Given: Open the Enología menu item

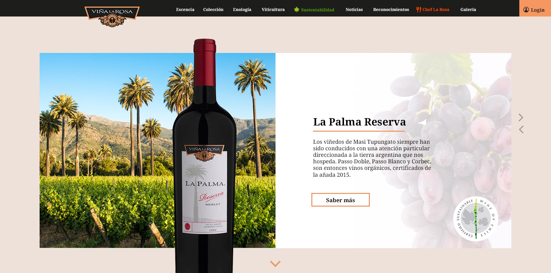Looking at the screenshot, I should [242, 10].
